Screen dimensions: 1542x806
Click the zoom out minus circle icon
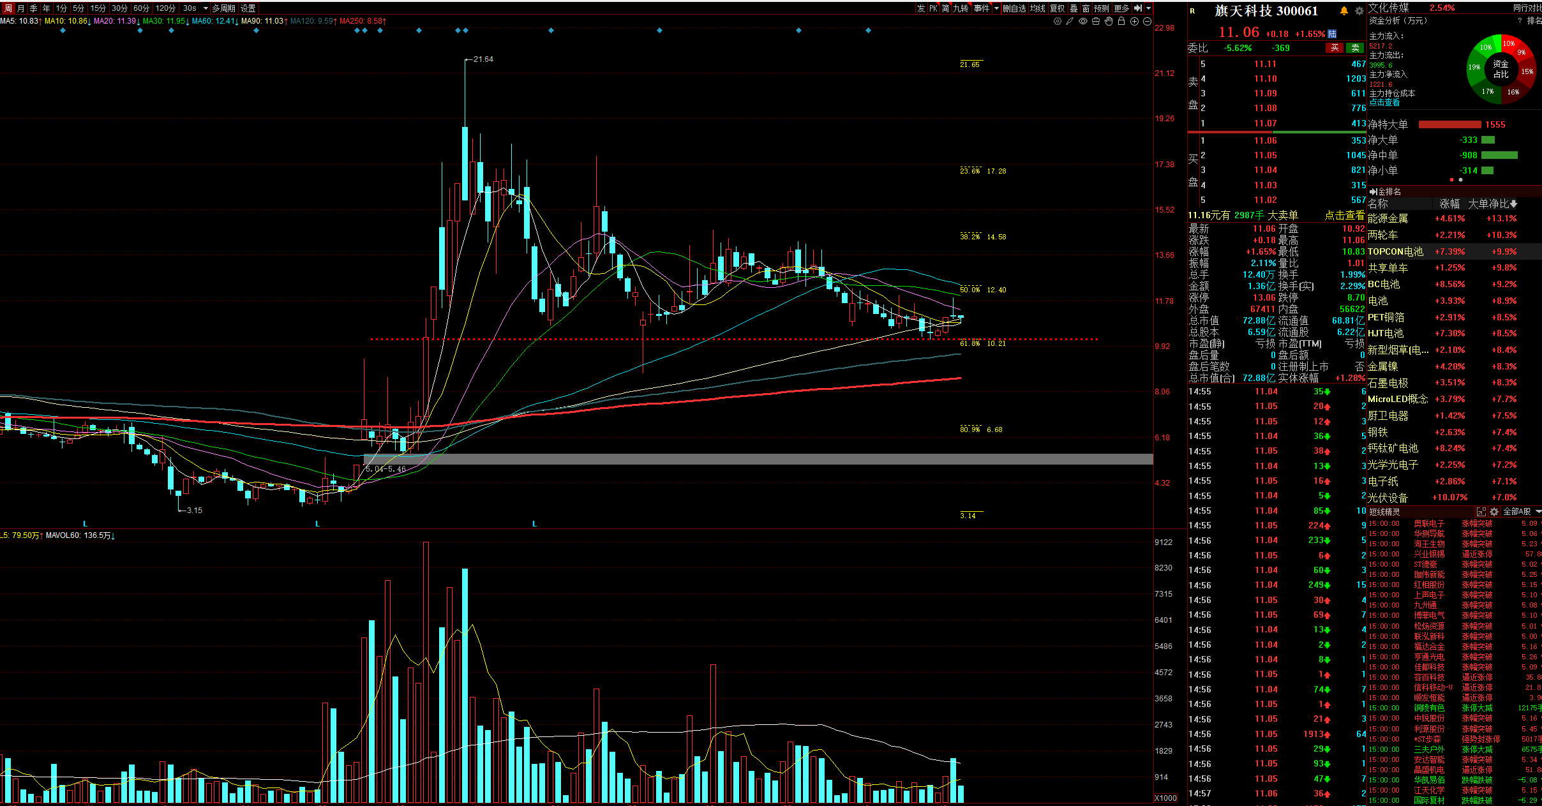tap(1147, 21)
